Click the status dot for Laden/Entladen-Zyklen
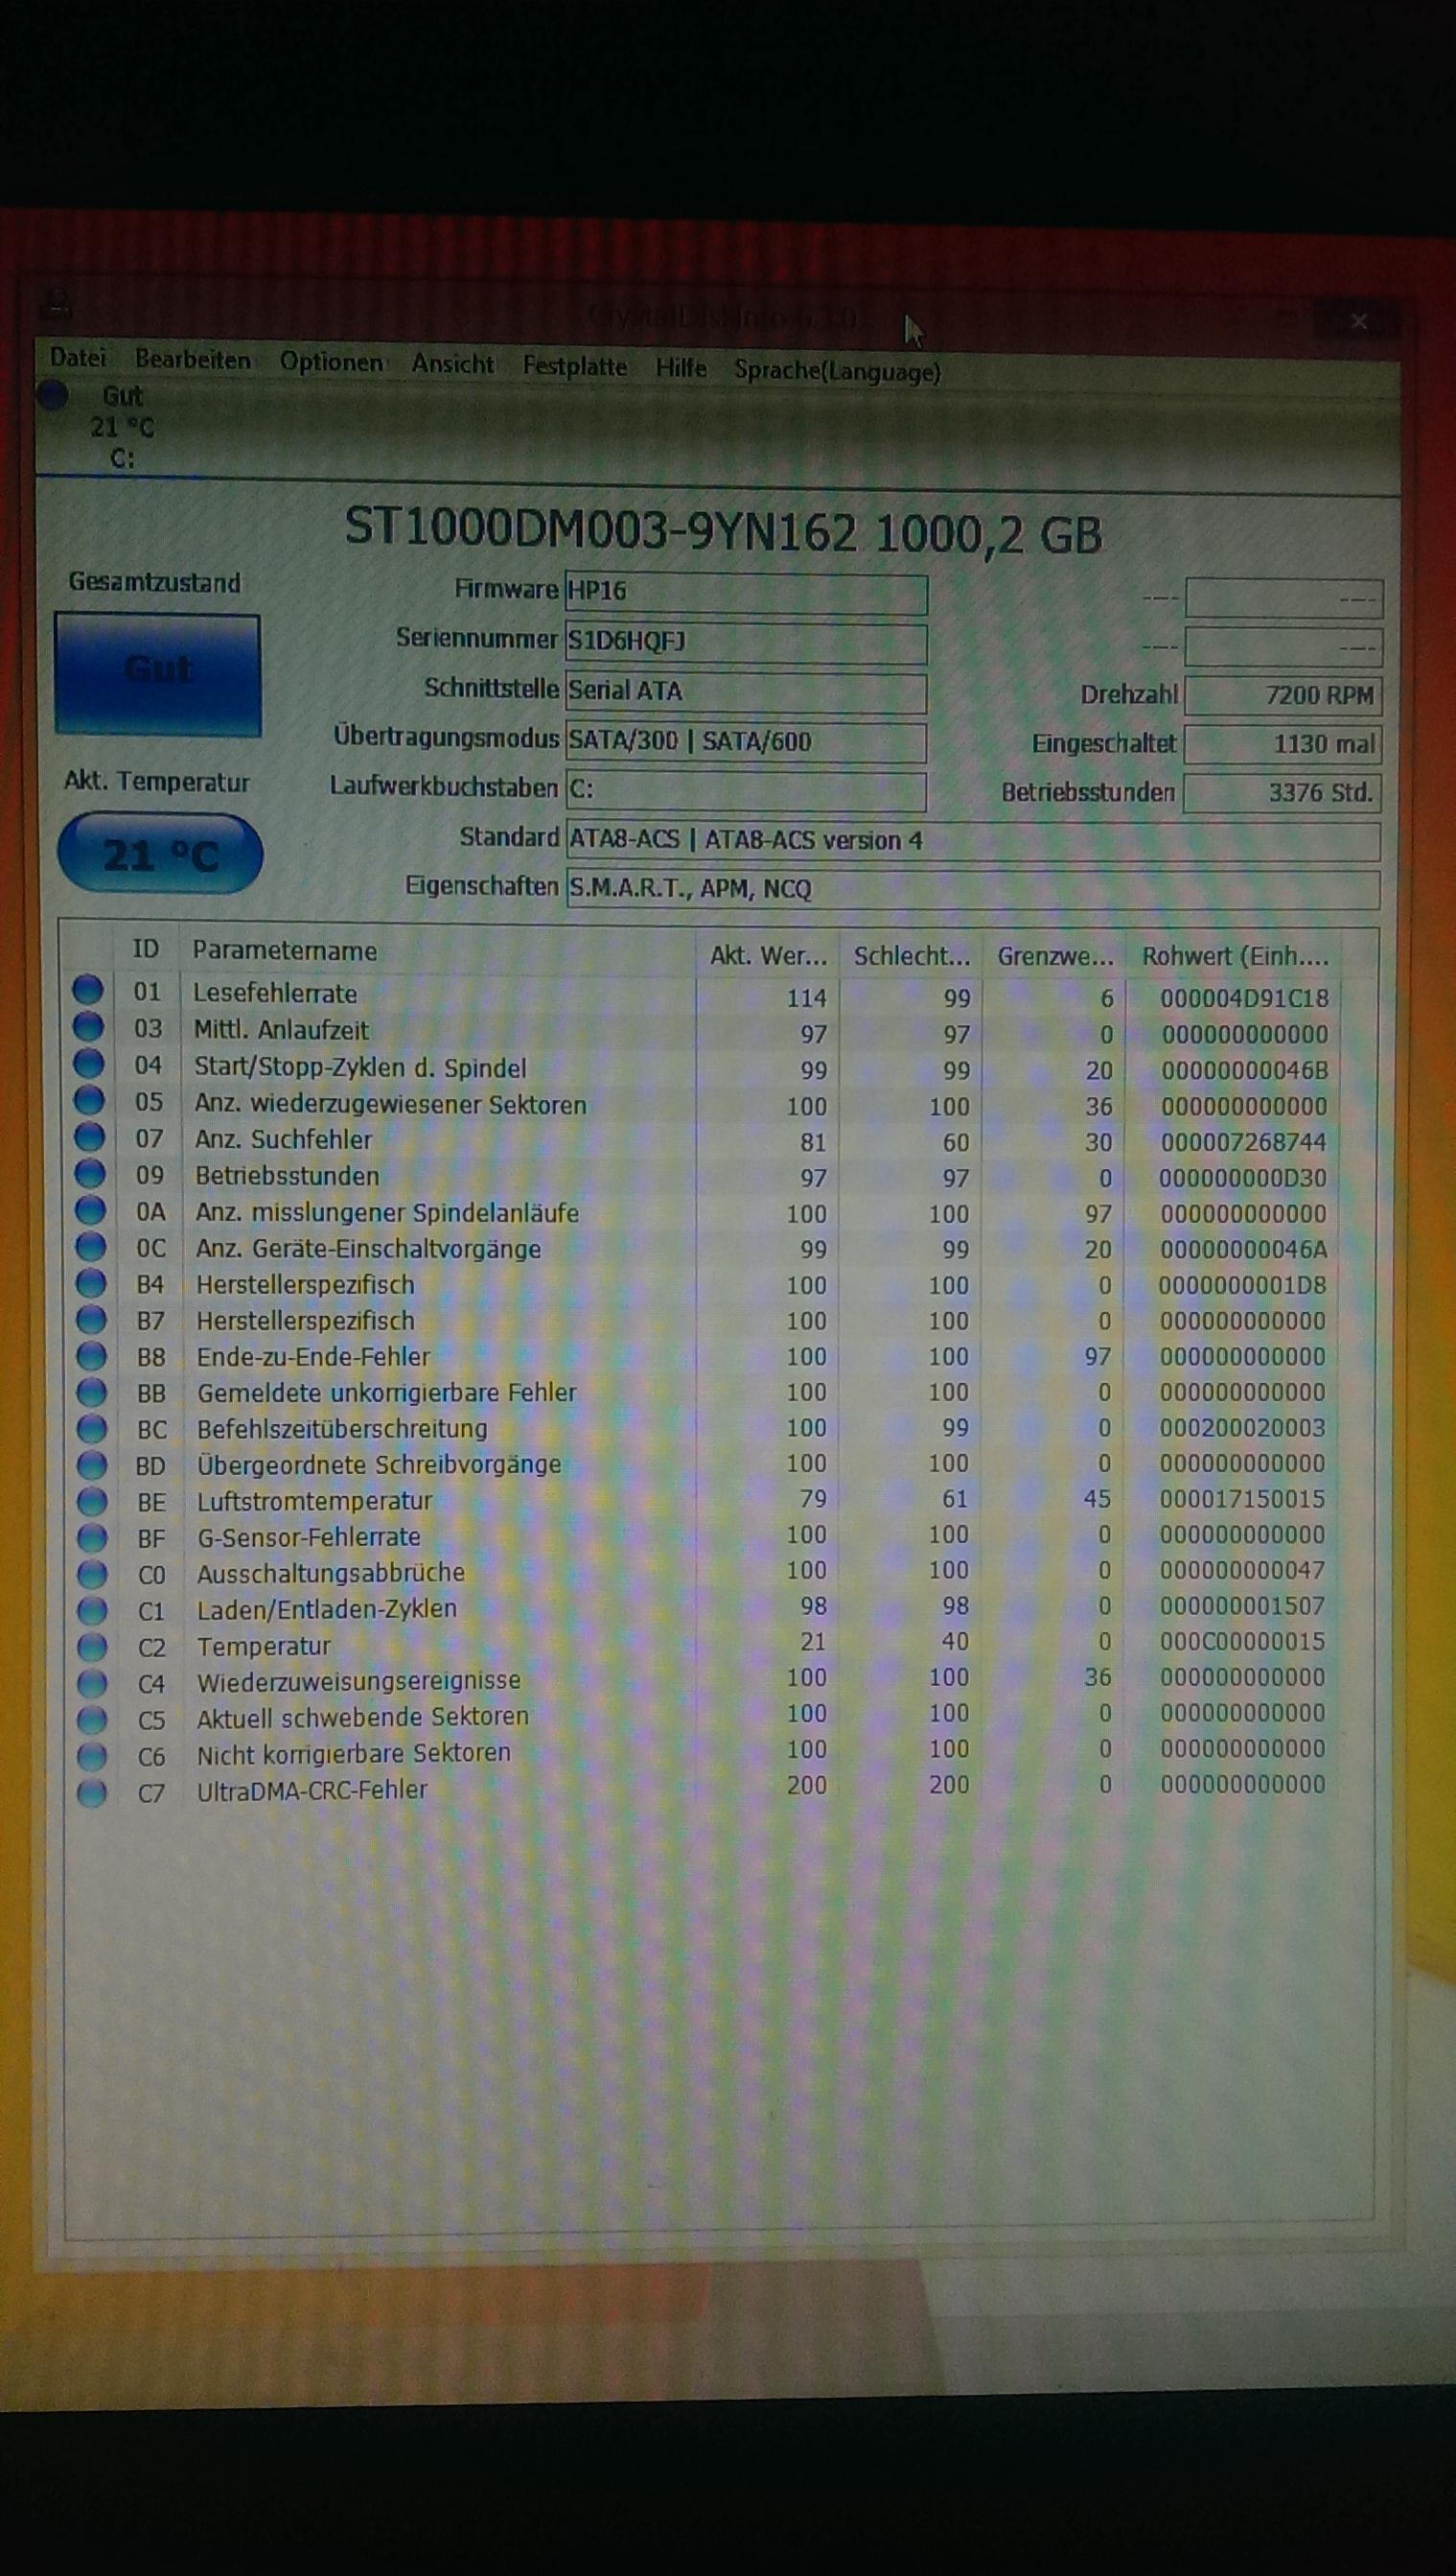The width and height of the screenshot is (1456, 2576). pyautogui.click(x=92, y=1609)
